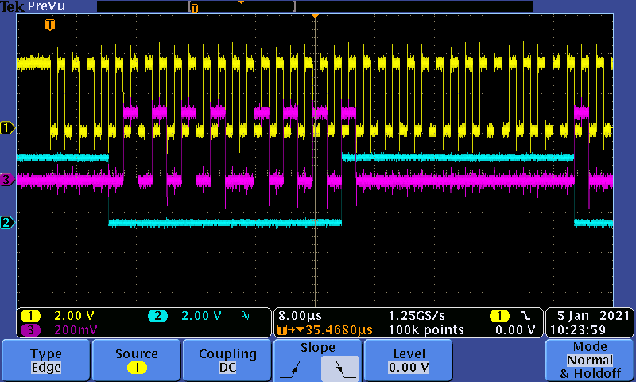Click the channel 1 2.00 V scale readout
The image size is (636, 382).
[74, 315]
